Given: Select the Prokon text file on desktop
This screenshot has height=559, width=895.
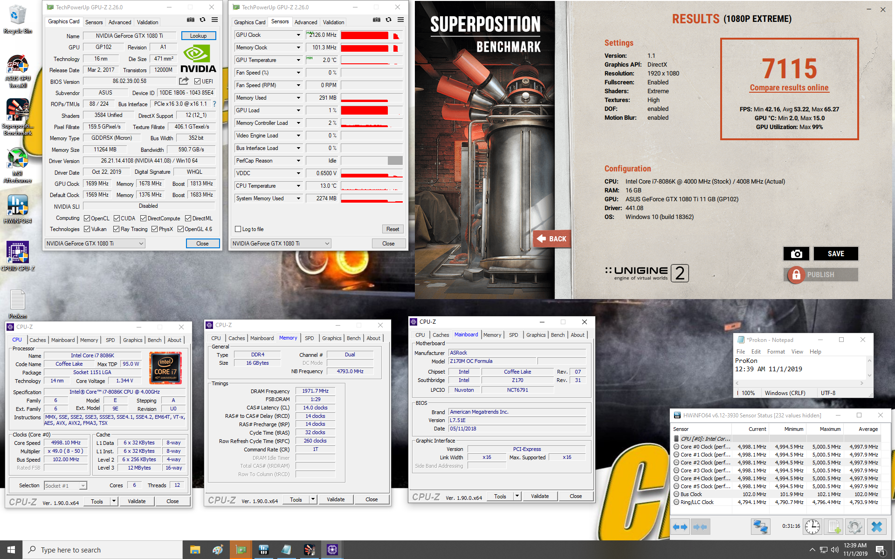Looking at the screenshot, I should click(18, 304).
